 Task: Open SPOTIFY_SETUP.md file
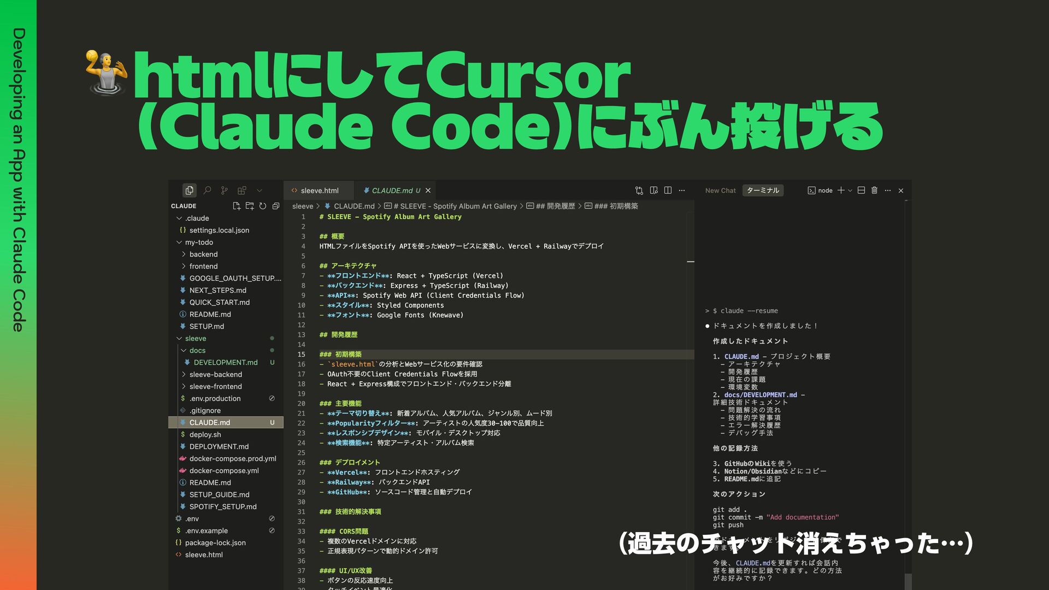[226, 506]
